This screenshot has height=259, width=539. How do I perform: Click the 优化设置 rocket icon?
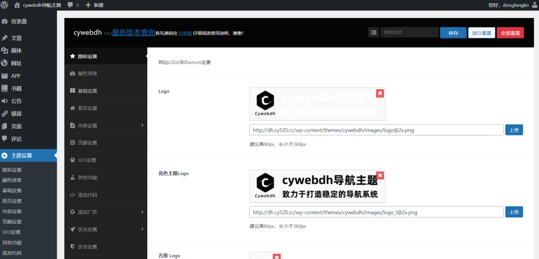[73, 229]
